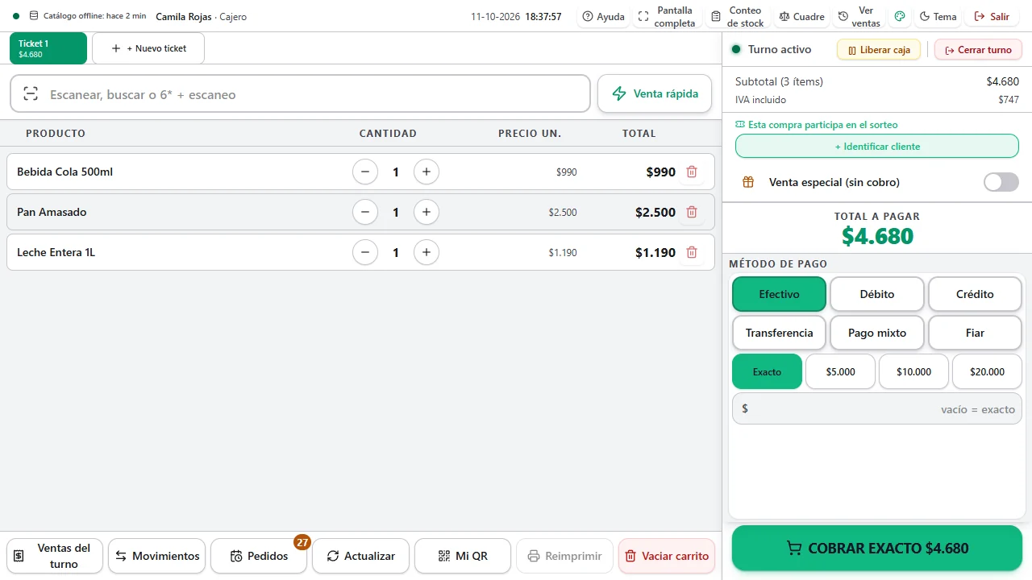Change Tema appearance
The image size is (1032, 580).
point(938,16)
